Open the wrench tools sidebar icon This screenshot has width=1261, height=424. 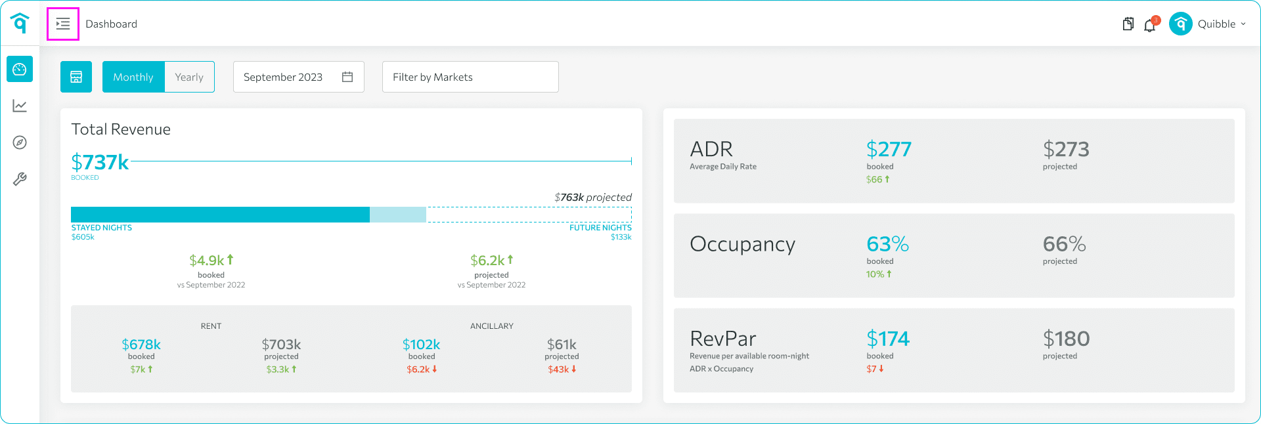(x=20, y=179)
